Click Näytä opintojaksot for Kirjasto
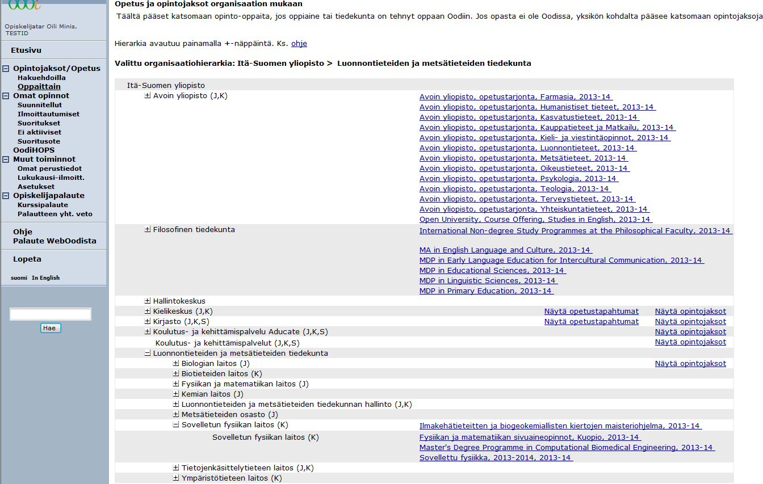Image resolution: width=763 pixels, height=484 pixels. pos(690,322)
